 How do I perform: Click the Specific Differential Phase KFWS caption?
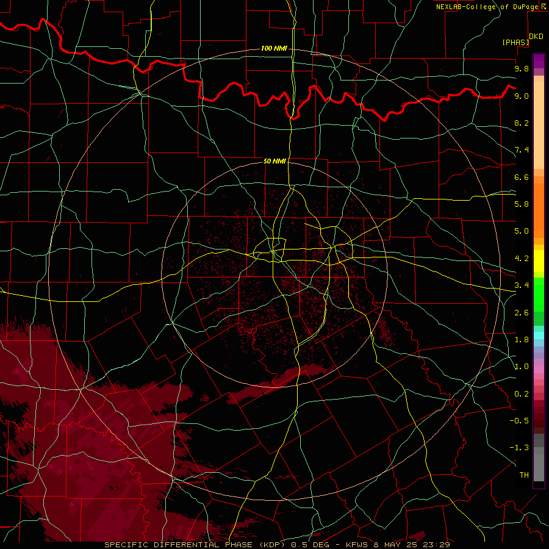click(277, 545)
